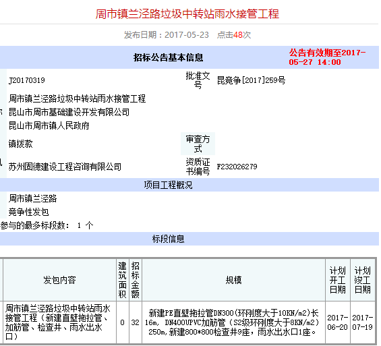
Task: Select agency 苏州固德建设工程咨询有限公司
Action: tap(65, 167)
